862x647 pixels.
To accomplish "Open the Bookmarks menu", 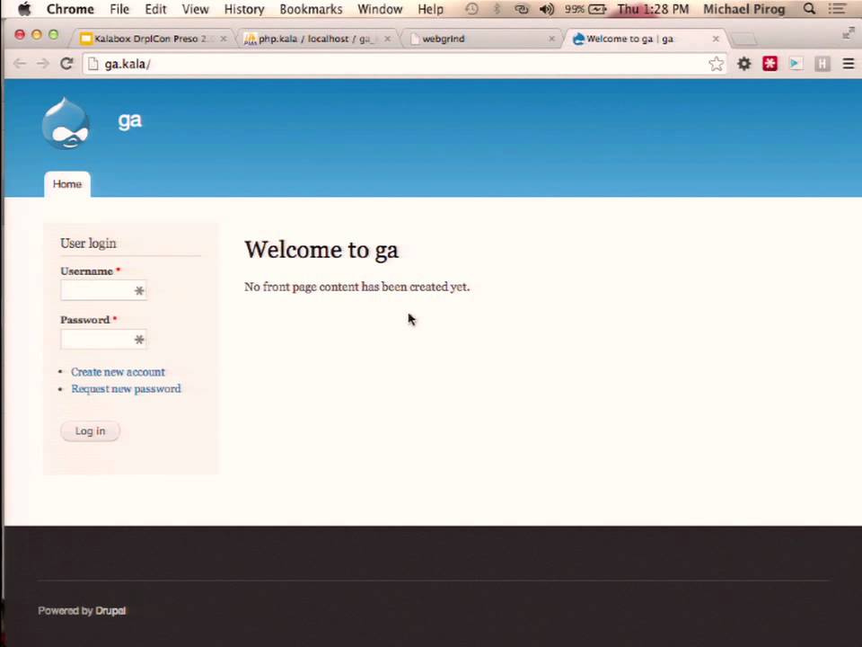I will 311,9.
